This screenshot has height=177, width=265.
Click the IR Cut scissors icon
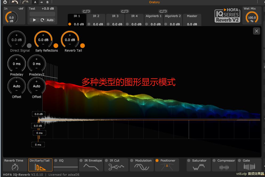[116, 167]
